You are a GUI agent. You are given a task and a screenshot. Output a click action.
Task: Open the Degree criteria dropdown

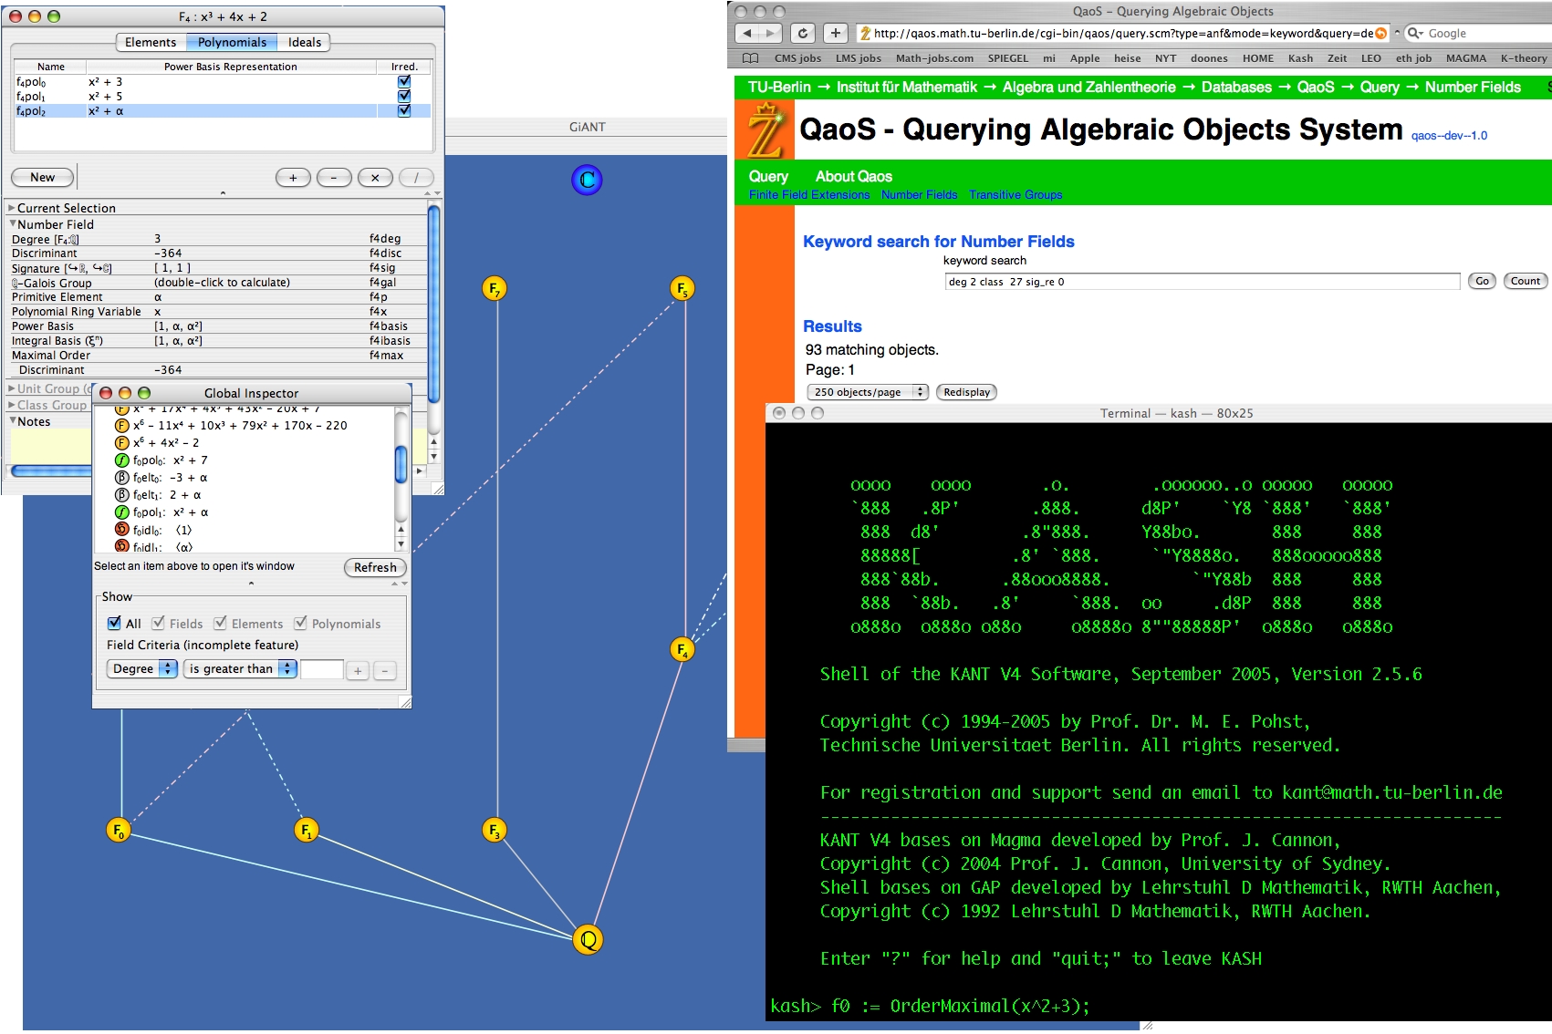[x=141, y=668]
